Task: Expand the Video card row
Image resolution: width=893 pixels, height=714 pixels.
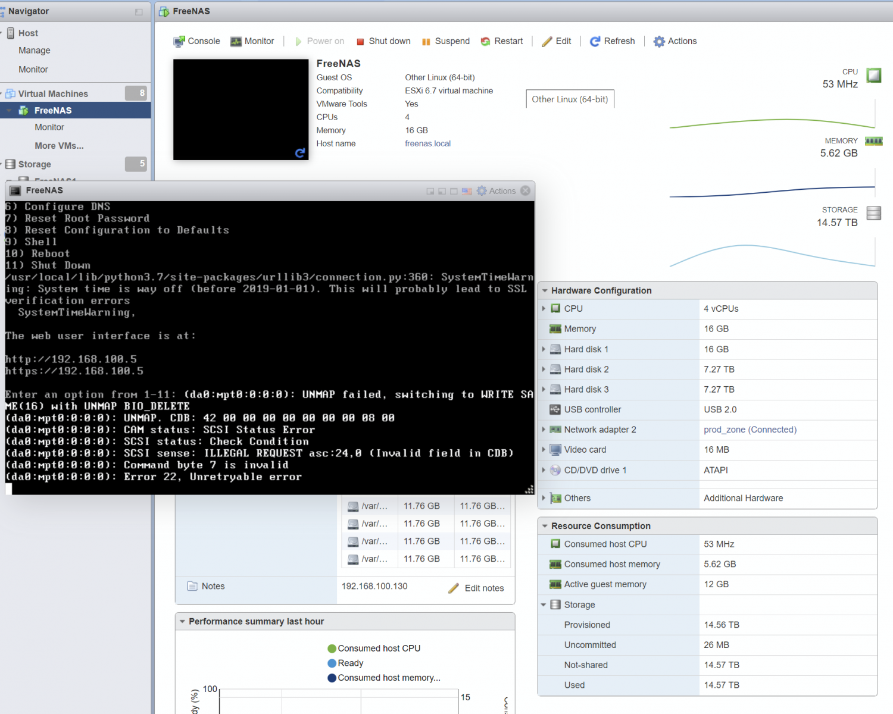Action: pyautogui.click(x=544, y=450)
